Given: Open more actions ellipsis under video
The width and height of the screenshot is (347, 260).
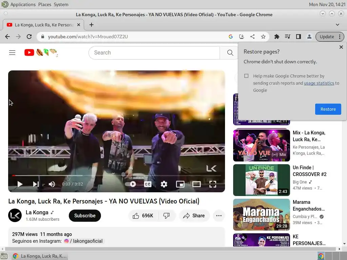Looking at the screenshot, I should pos(219,216).
